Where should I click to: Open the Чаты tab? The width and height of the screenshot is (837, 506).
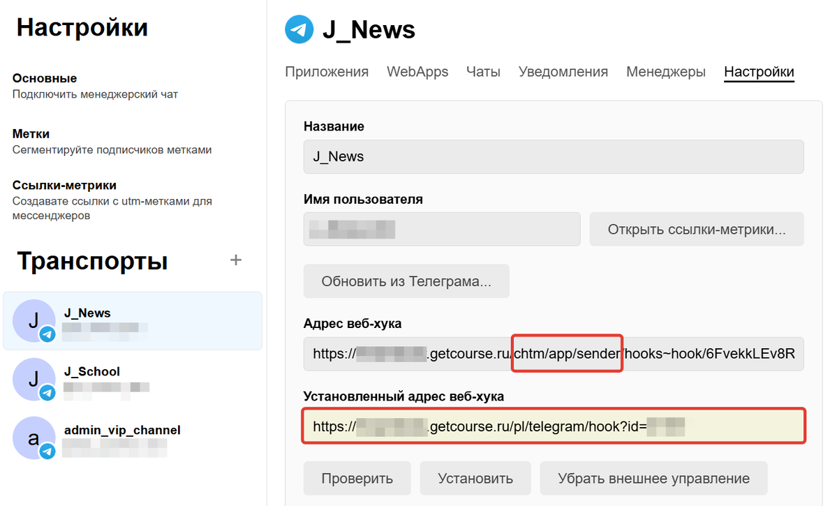click(x=483, y=71)
